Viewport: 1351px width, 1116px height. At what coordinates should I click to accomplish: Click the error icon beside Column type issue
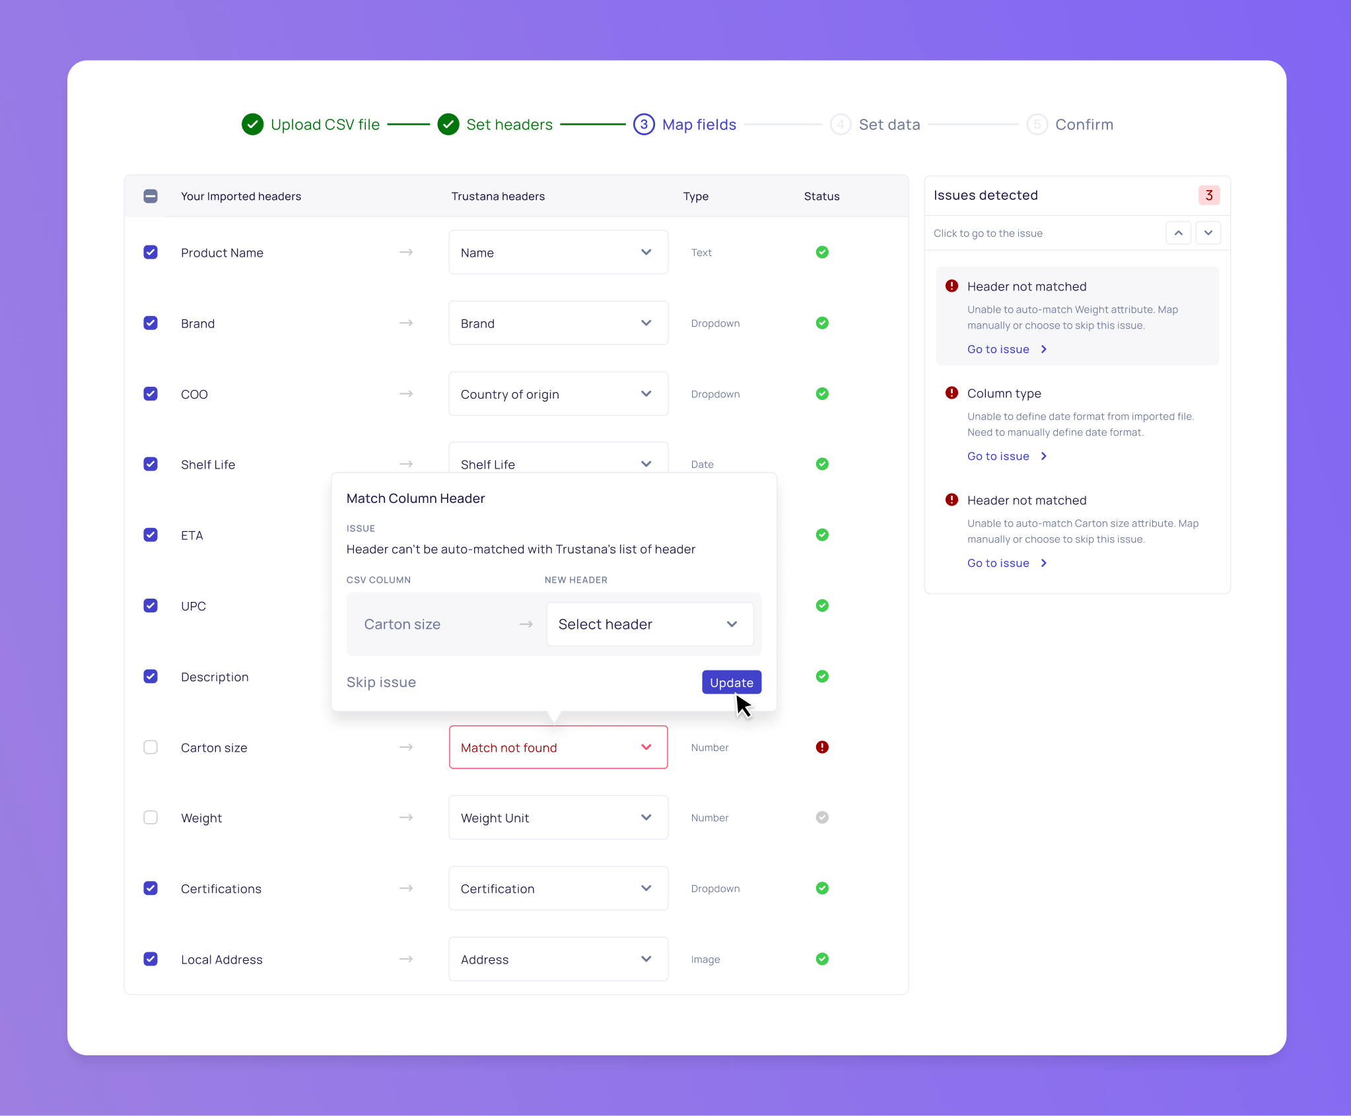pos(951,392)
